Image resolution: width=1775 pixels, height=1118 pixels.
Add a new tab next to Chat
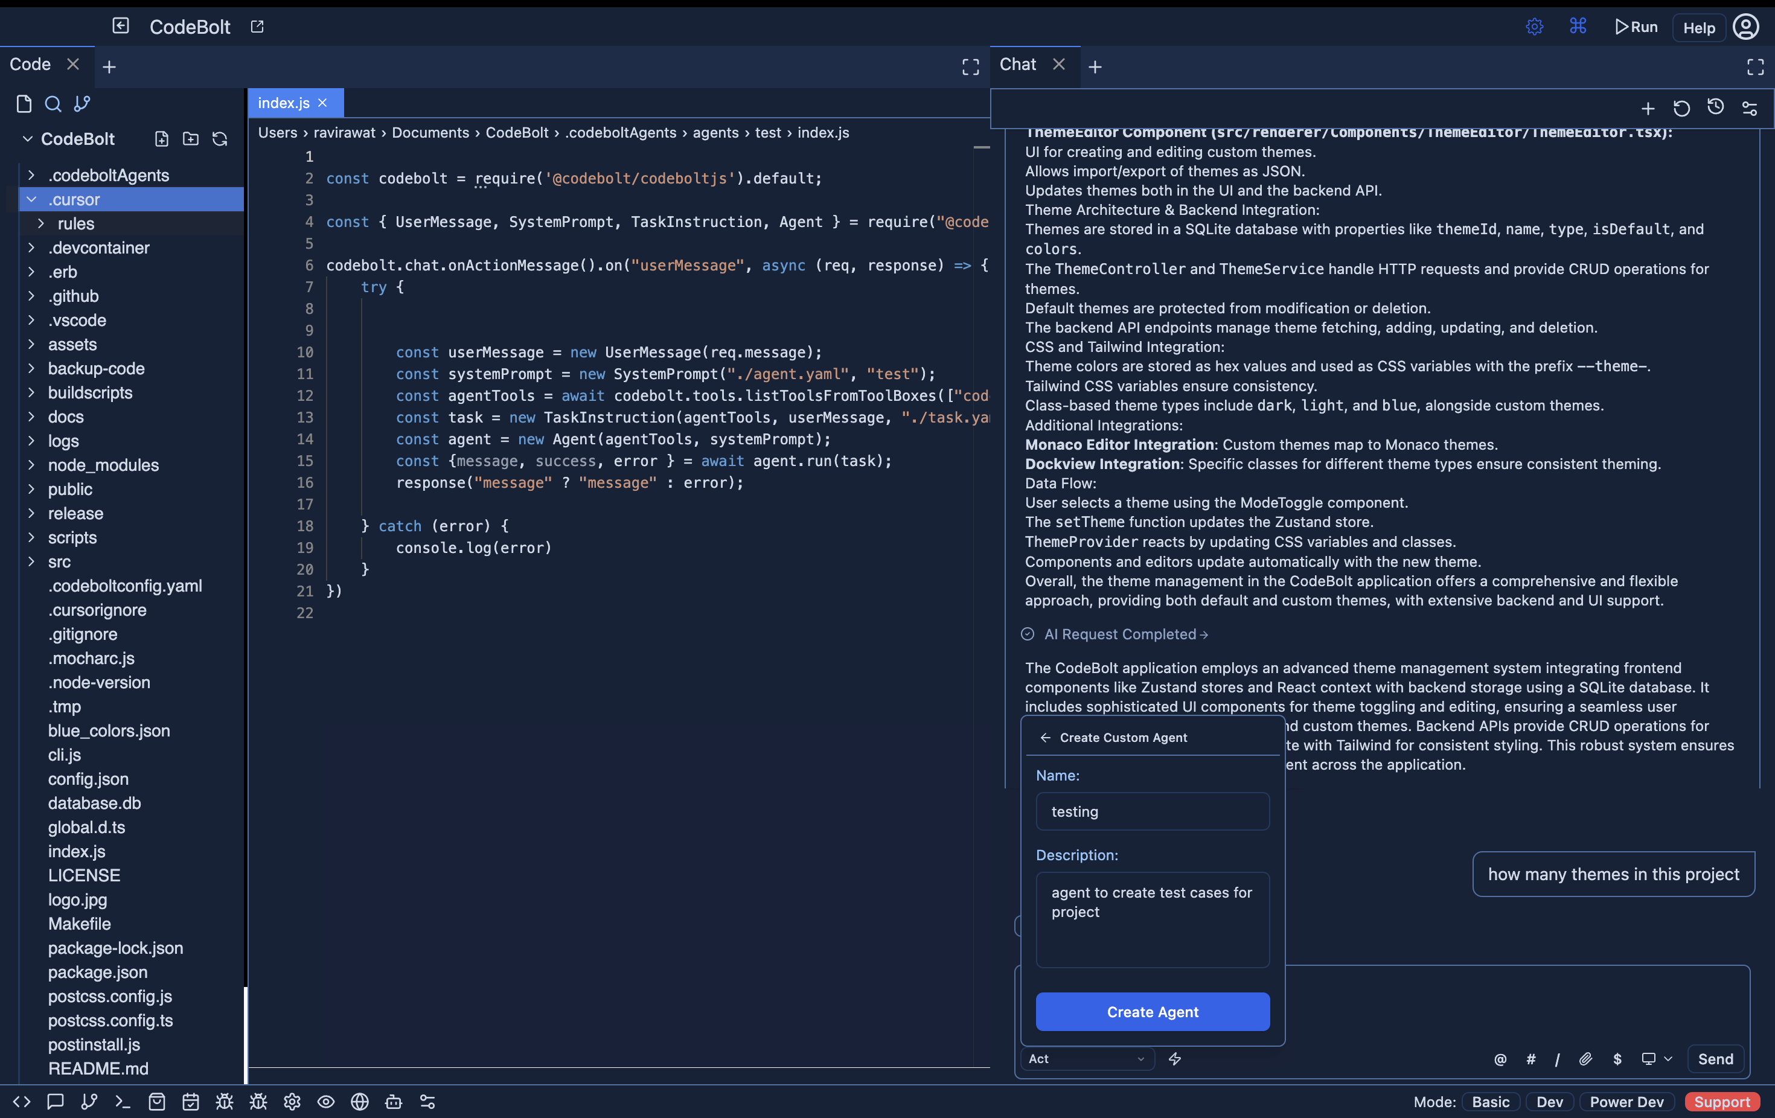pyautogui.click(x=1095, y=67)
